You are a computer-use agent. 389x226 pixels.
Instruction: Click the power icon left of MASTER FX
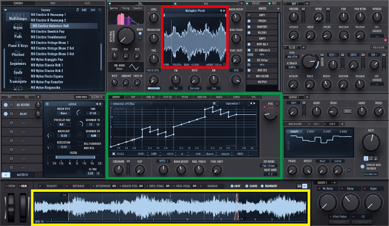click(x=6, y=175)
